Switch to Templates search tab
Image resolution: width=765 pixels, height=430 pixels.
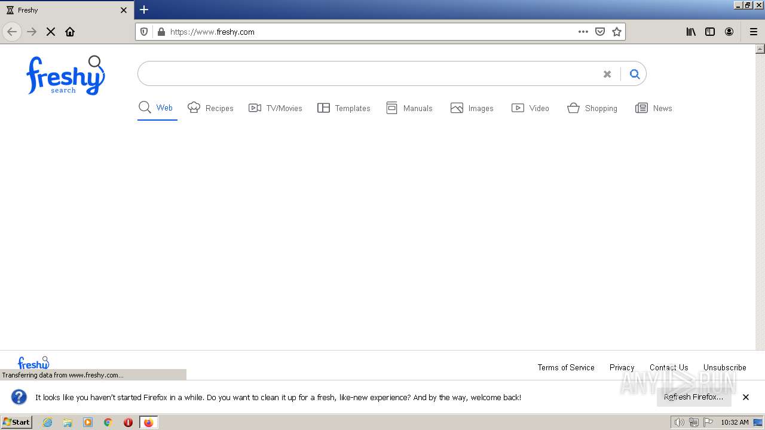pos(344,108)
